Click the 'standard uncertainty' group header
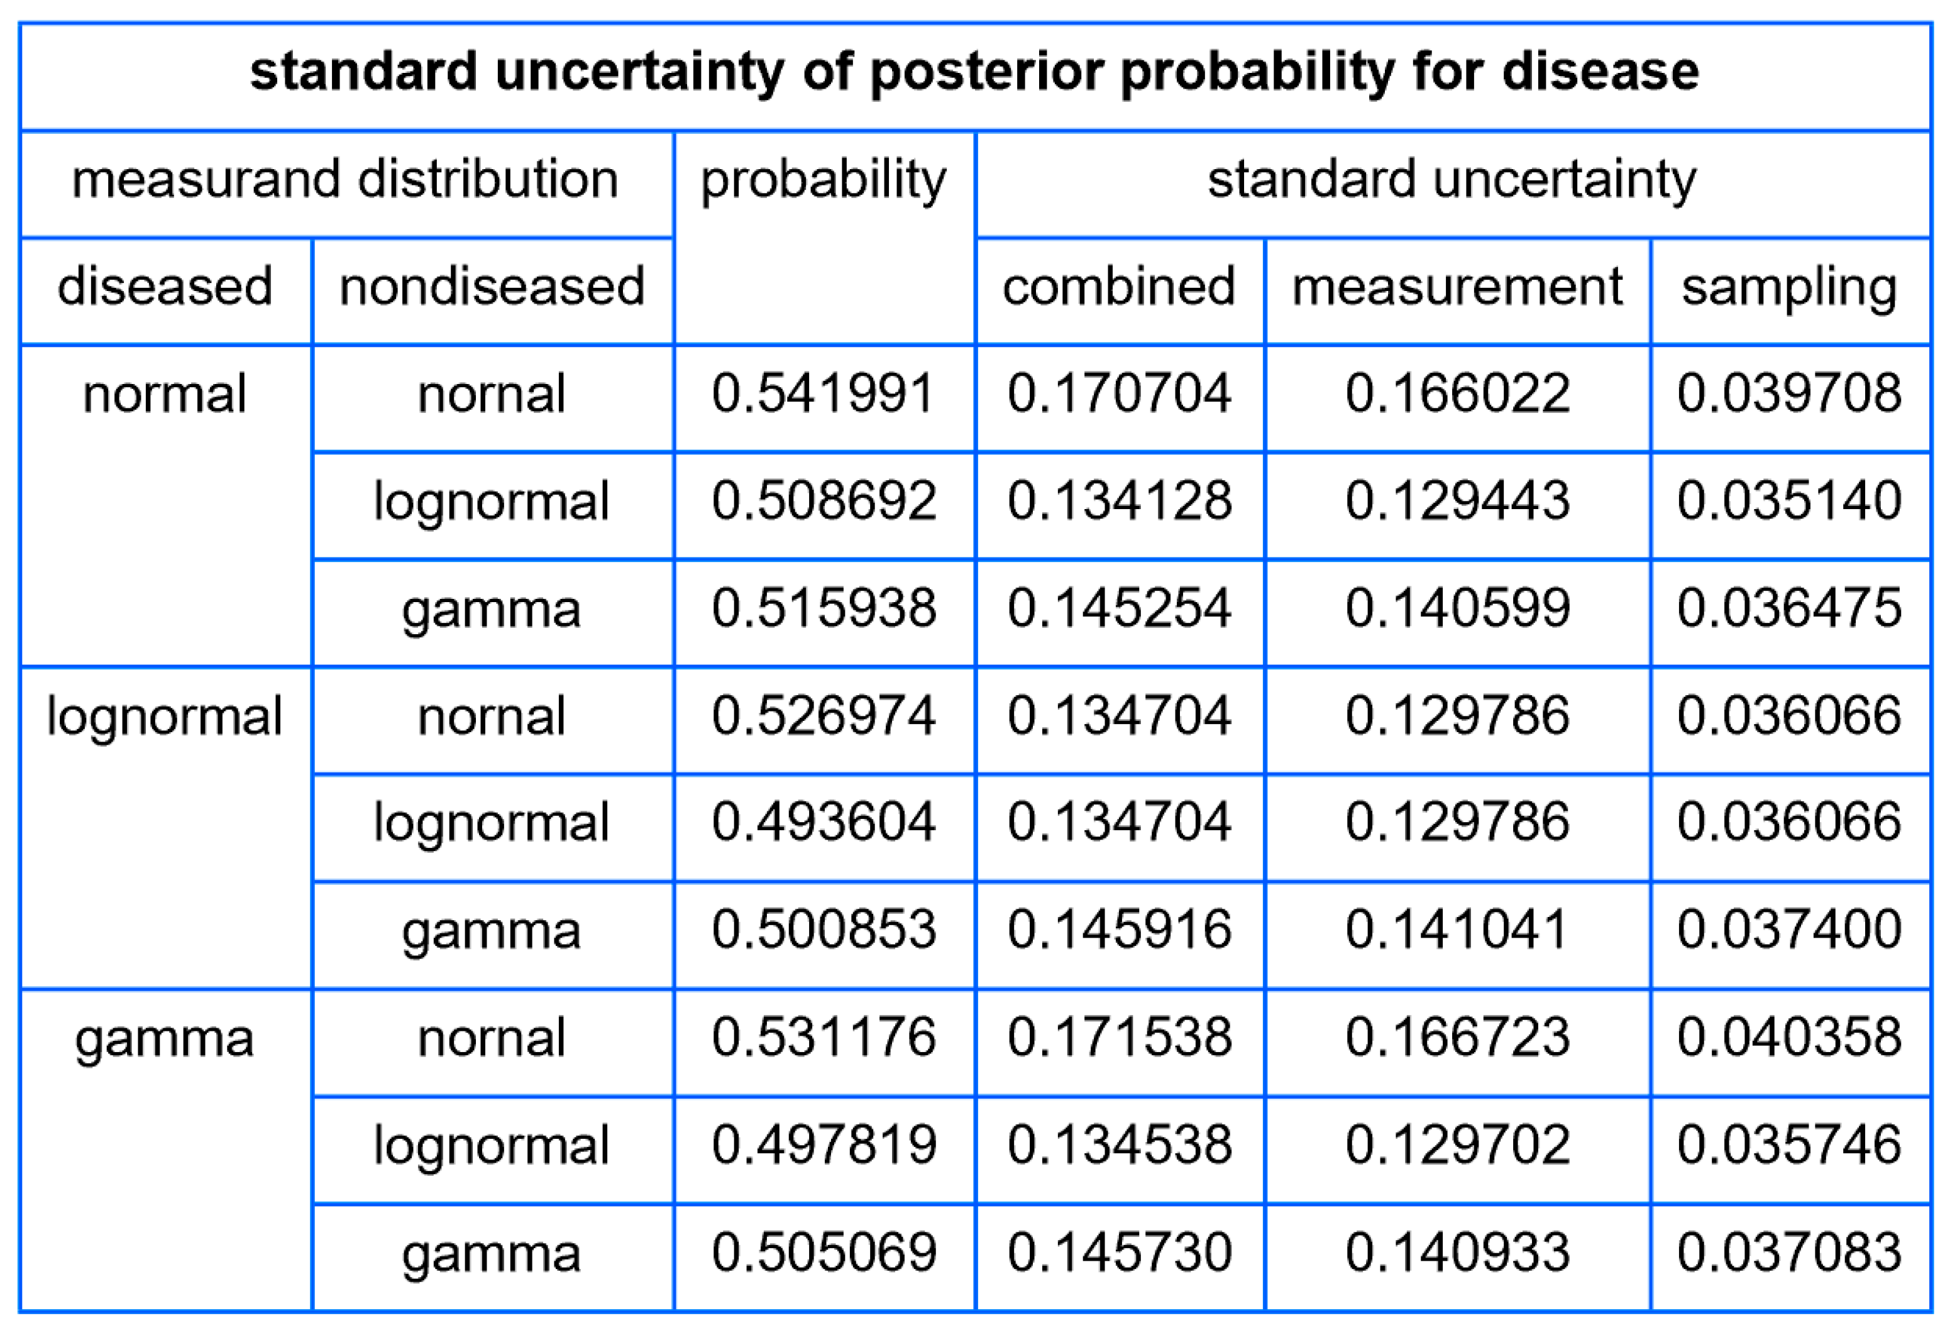 1452,180
